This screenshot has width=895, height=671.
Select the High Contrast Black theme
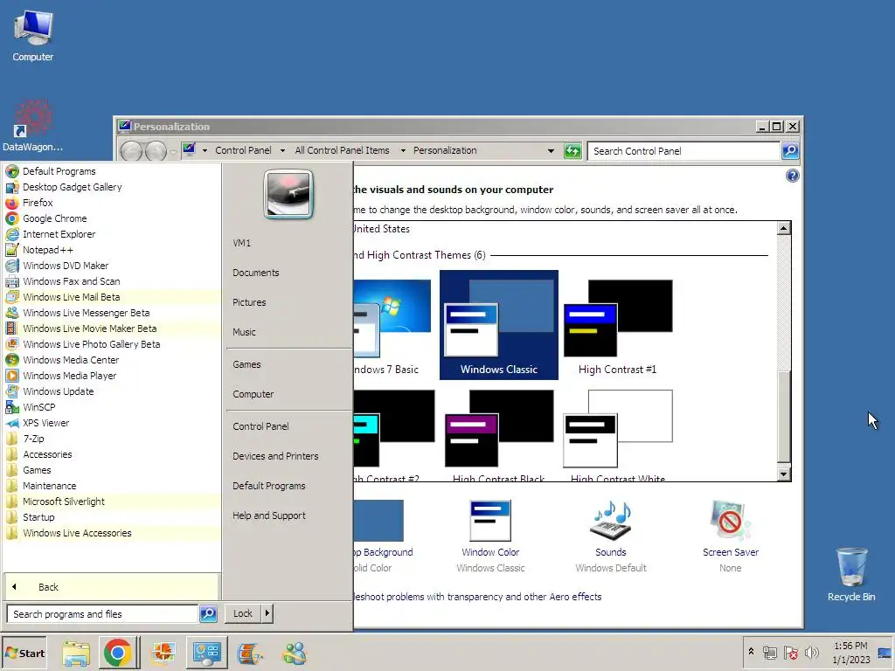coord(499,435)
